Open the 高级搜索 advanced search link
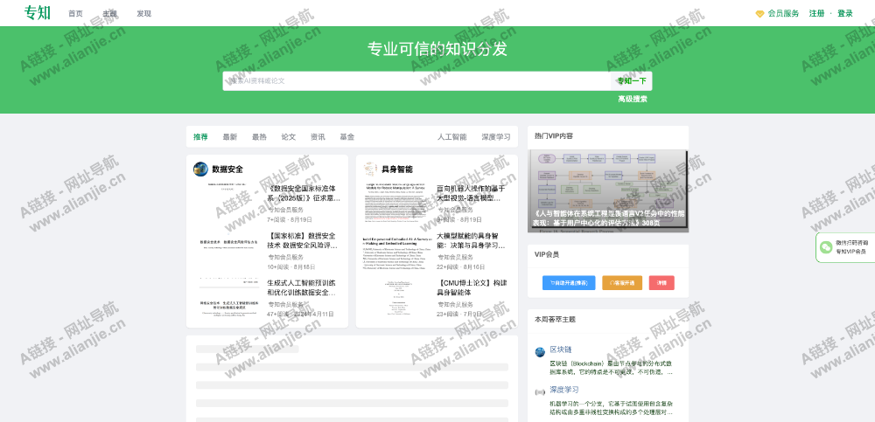Screen dimensions: 875x422 632,100
